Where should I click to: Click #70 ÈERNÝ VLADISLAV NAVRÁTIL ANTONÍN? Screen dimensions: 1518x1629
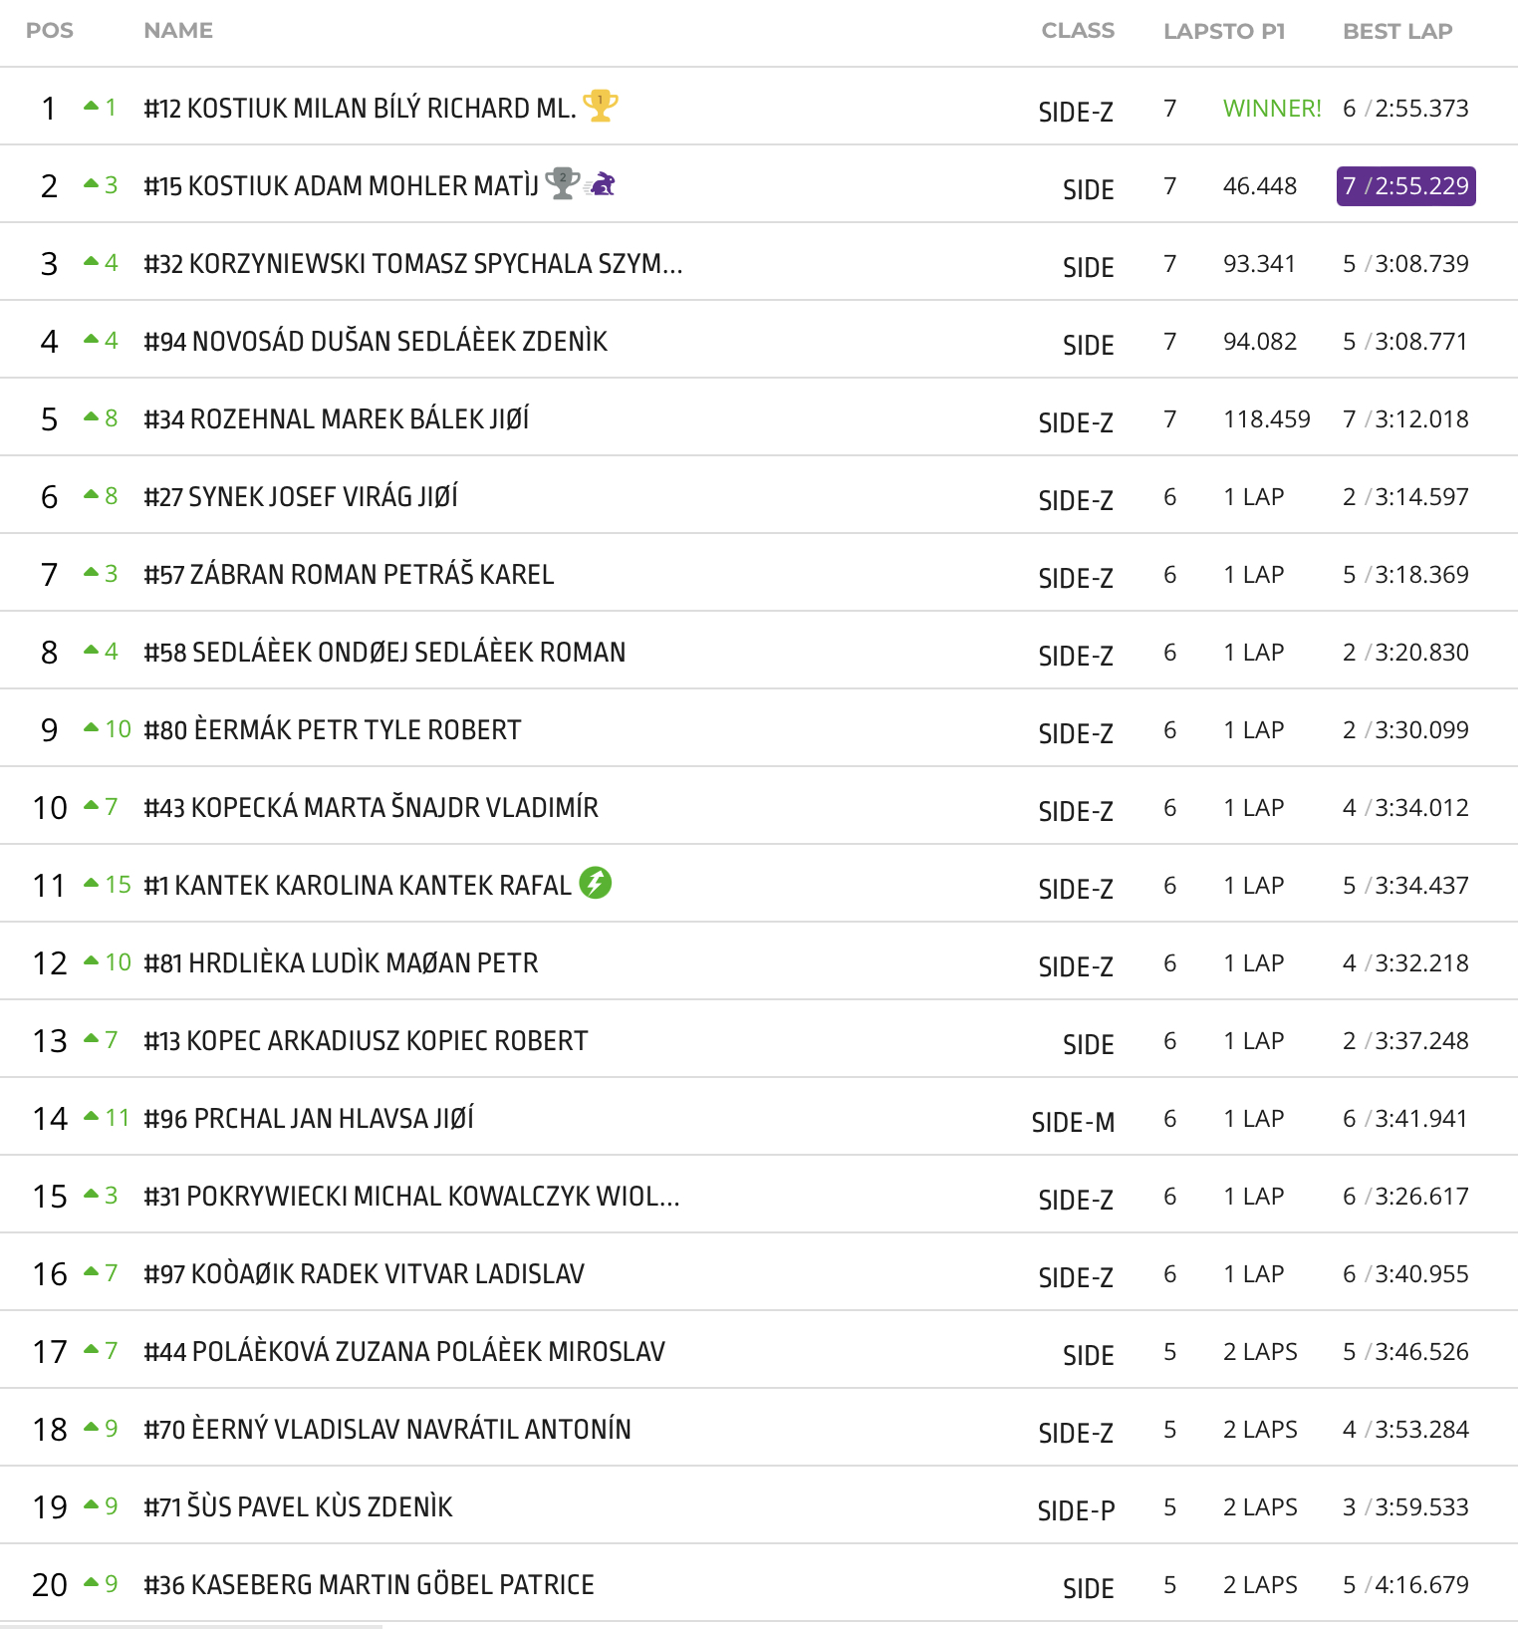[387, 1429]
